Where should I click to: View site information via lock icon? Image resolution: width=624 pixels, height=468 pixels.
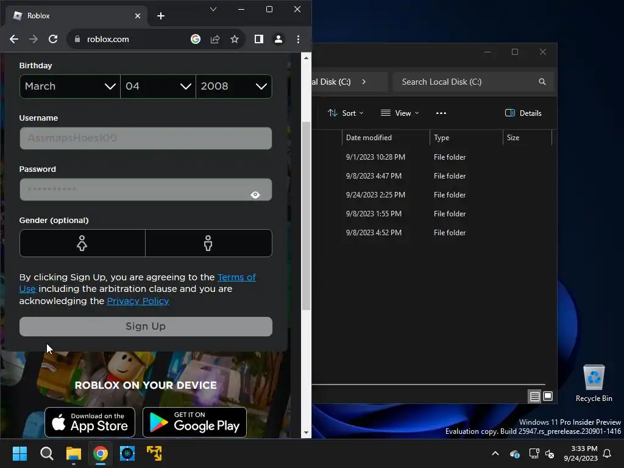77,39
